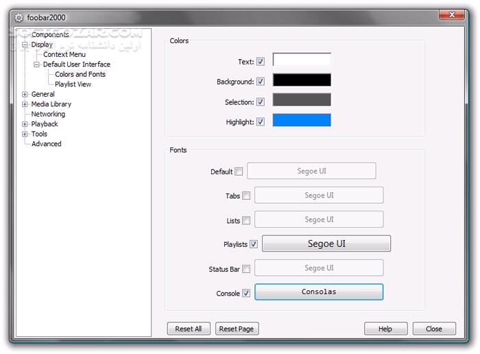Collapse the Default User Interface node
The height and width of the screenshot is (354, 480).
point(37,64)
